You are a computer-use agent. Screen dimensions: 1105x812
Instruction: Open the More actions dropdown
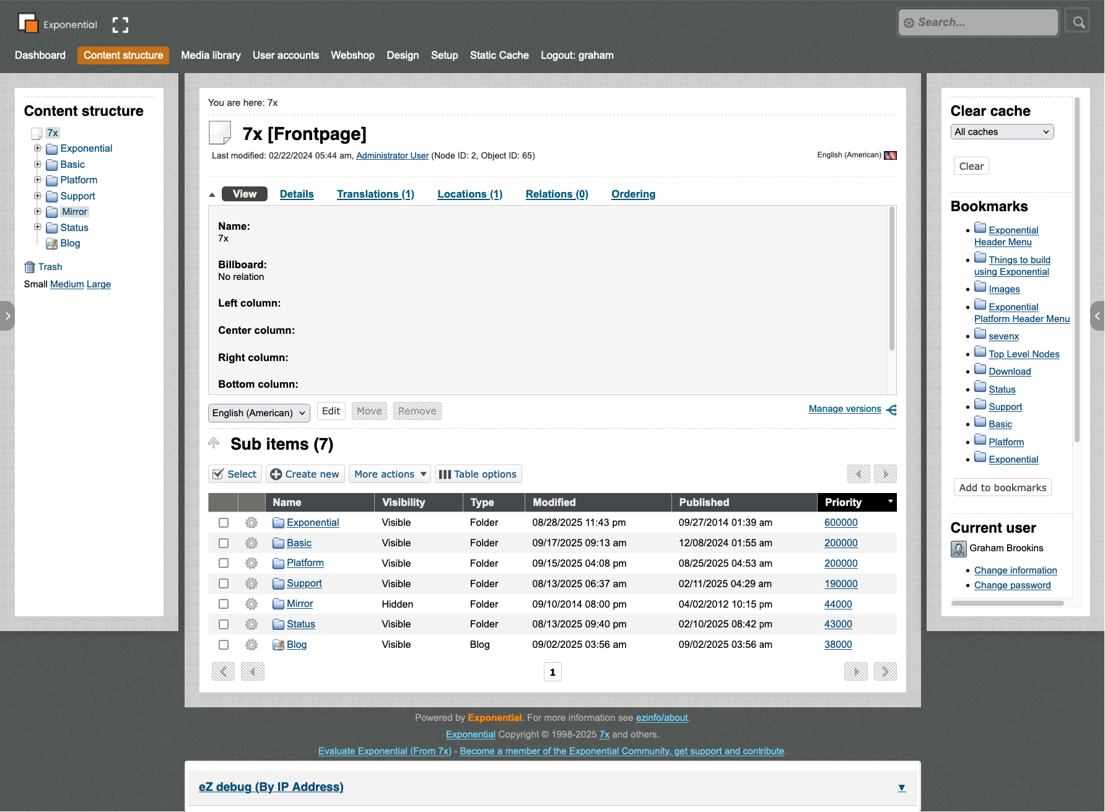tap(390, 474)
